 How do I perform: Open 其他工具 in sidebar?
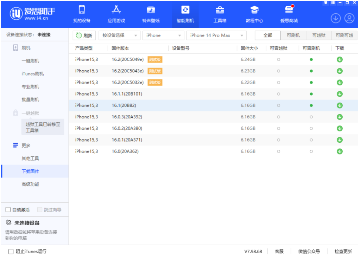[x=30, y=158]
